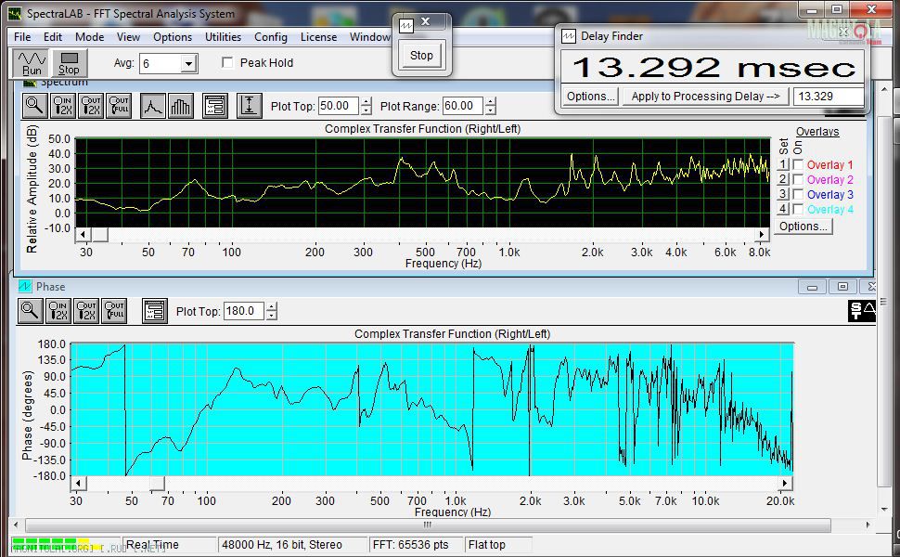Click Stop in the small floating window
900x557 pixels.
point(421,55)
